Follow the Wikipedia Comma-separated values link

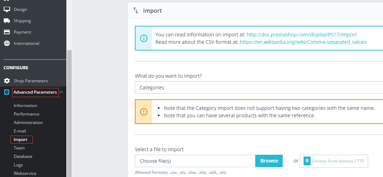pos(303,42)
